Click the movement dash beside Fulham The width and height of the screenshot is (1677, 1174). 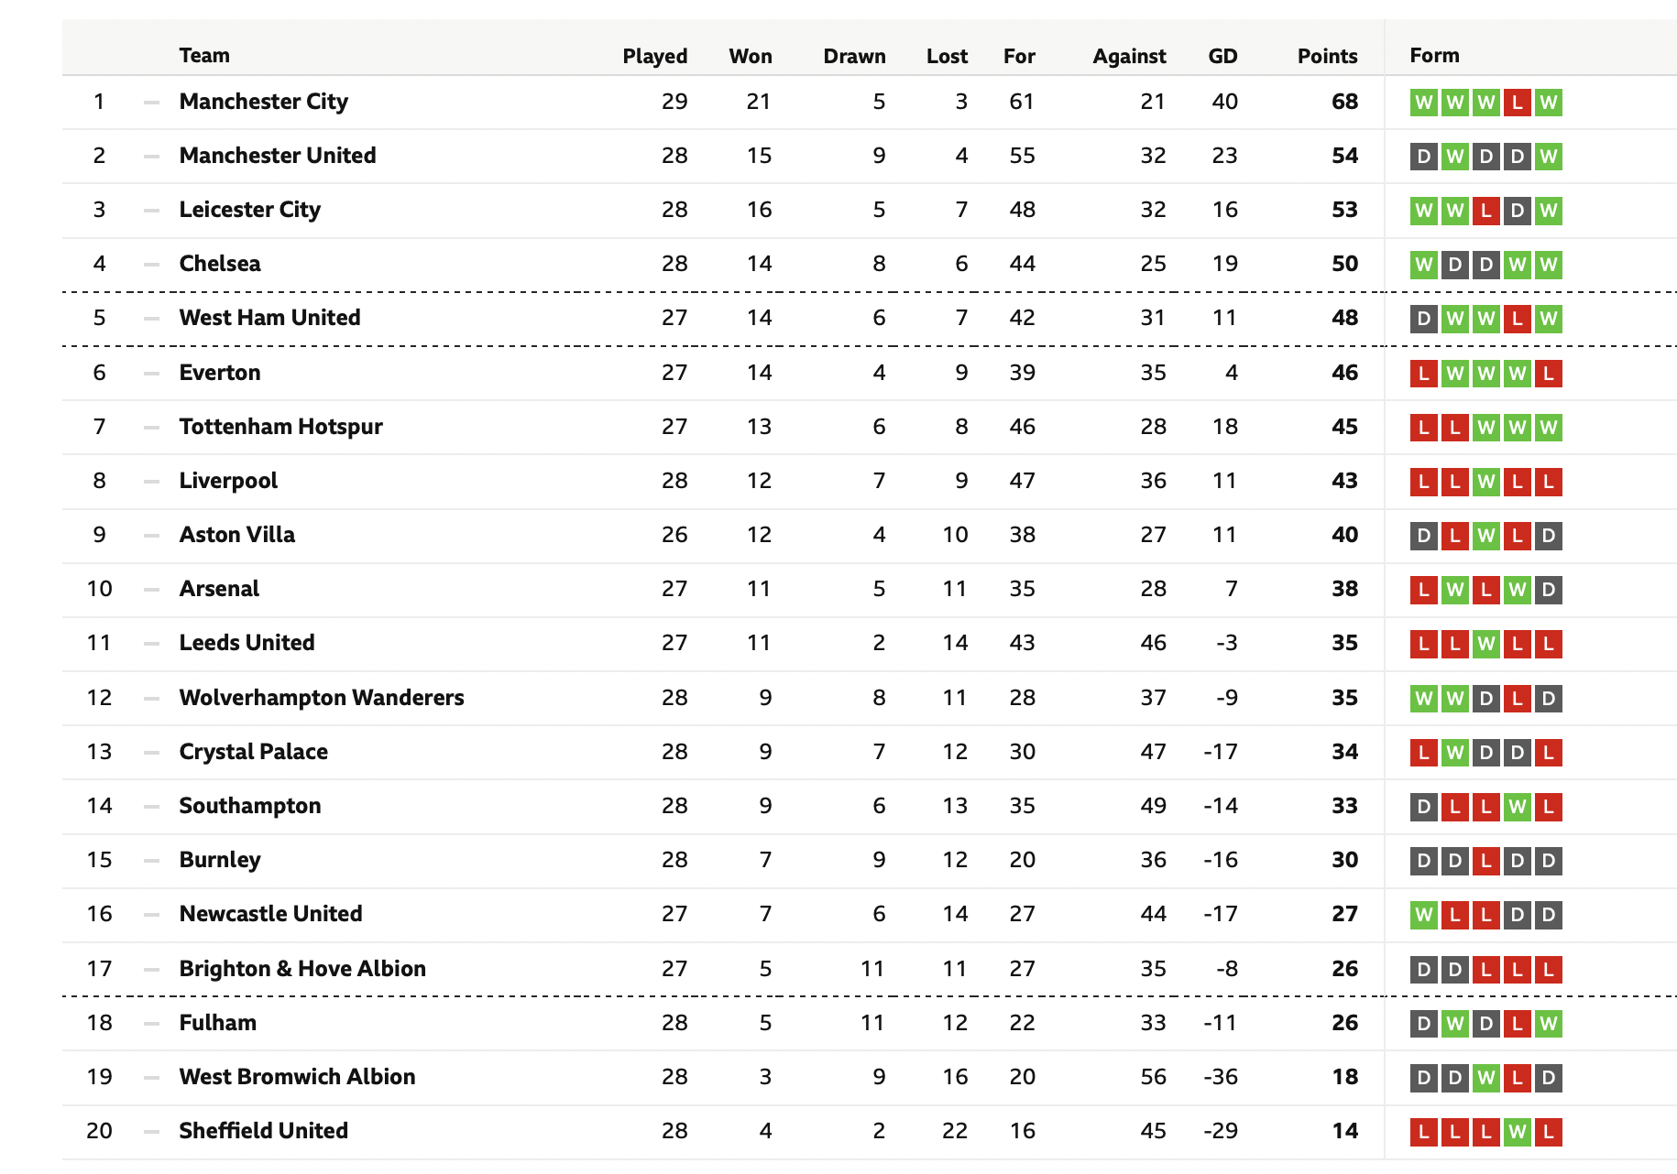151,1024
